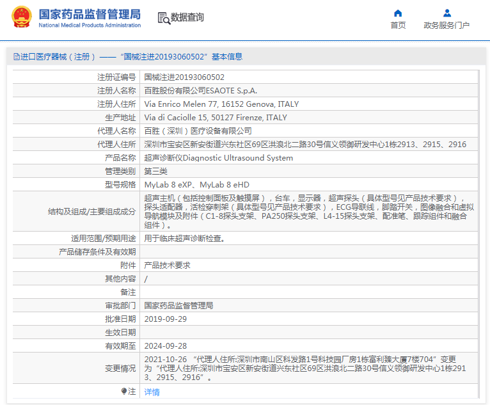
Task: Select 国家药品监督管理局 approval department value
Action: point(178,306)
